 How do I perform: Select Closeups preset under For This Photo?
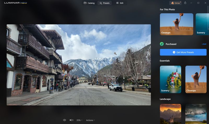click(x=177, y=24)
